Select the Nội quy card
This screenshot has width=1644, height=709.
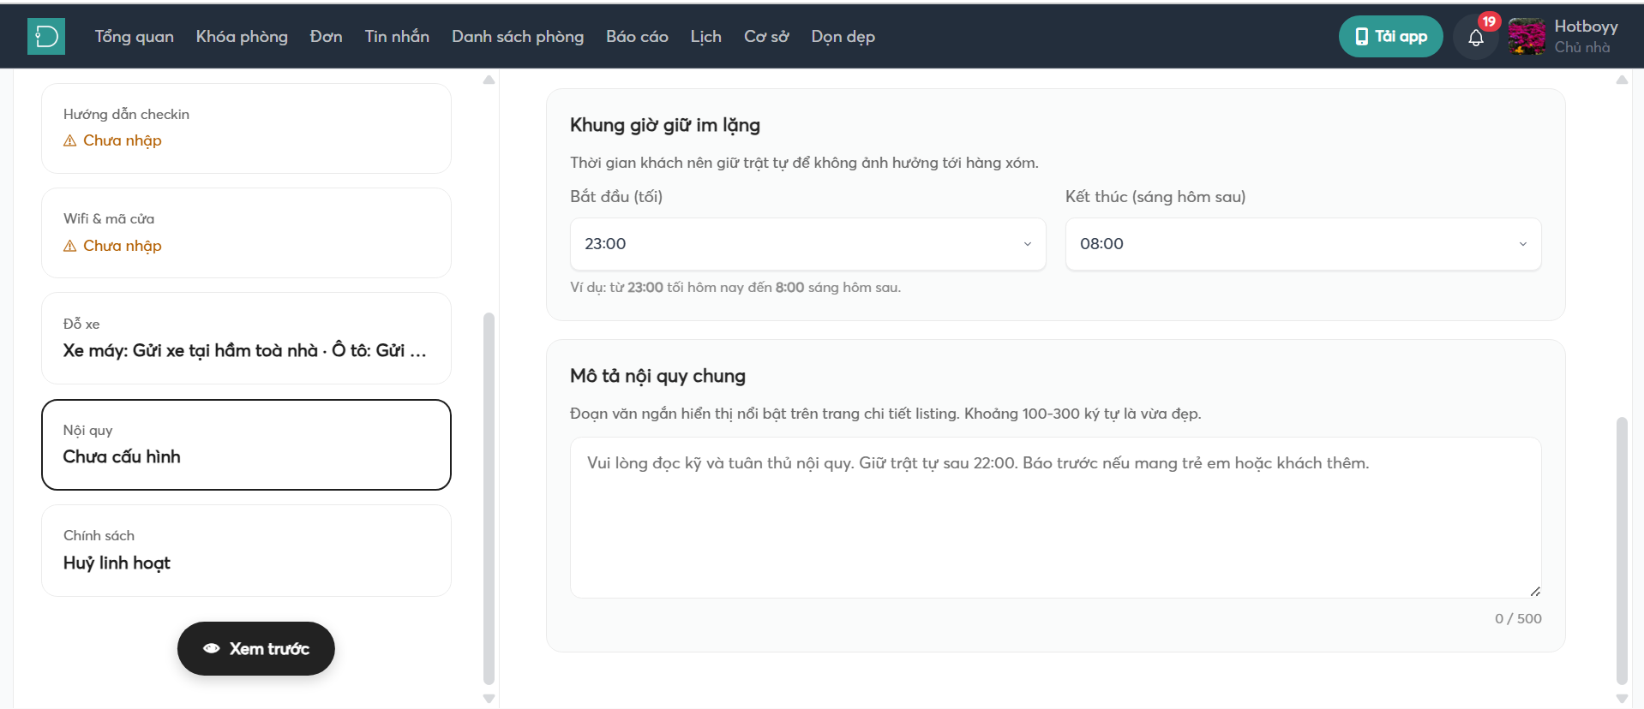(x=246, y=444)
